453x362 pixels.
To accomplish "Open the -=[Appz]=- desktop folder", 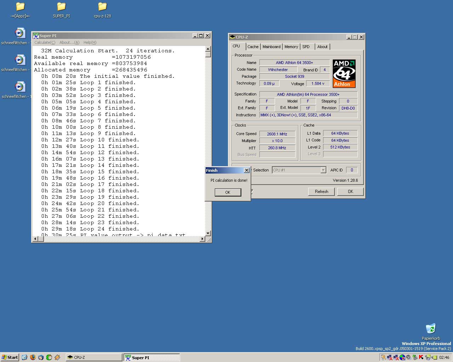I will 20,10.
